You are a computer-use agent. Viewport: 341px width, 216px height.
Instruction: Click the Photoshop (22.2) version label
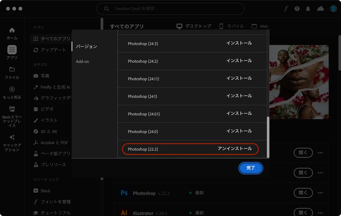pos(143,149)
